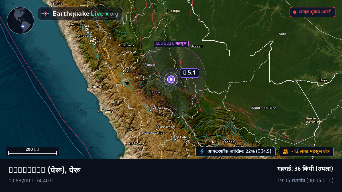Click the Huacho city label
This screenshot has height=192, width=342.
pyautogui.click(x=97, y=87)
